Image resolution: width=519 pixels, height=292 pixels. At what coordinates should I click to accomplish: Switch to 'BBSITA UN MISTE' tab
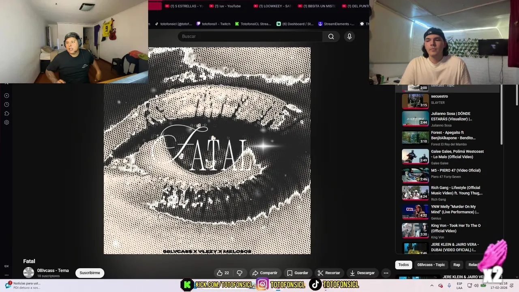317,6
